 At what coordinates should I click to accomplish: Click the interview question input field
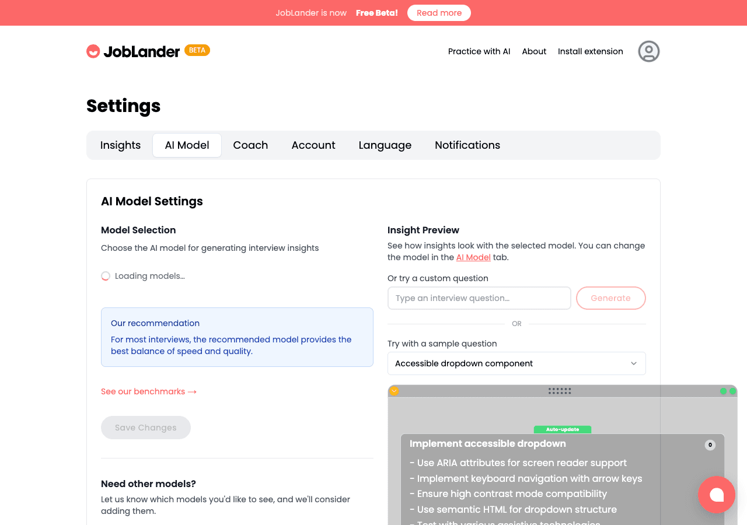[479, 298]
